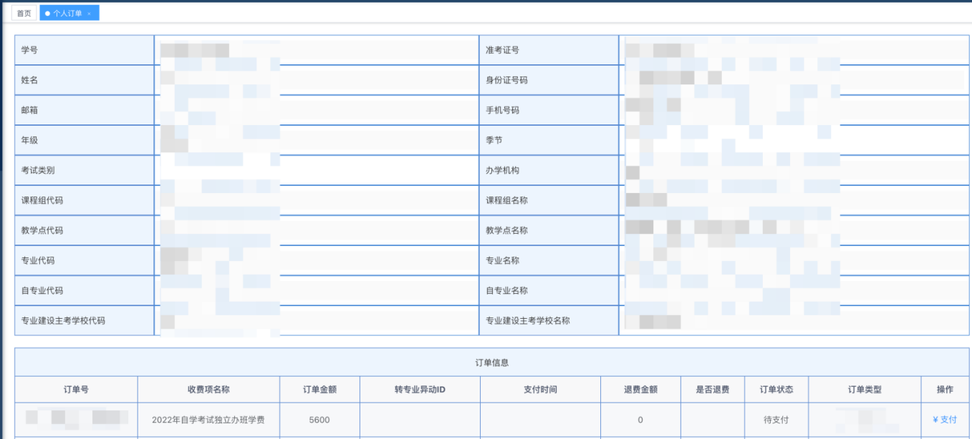Select the 2022年自学考试独立办班学费 cell
The image size is (972, 439).
pyautogui.click(x=208, y=420)
